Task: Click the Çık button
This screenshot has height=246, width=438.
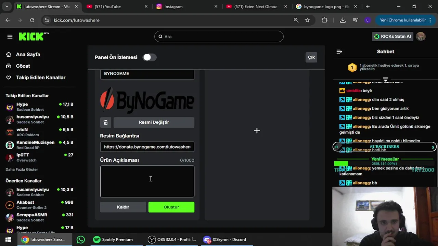Action: [311, 57]
